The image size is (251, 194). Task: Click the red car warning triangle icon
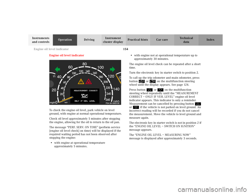point(89,82)
